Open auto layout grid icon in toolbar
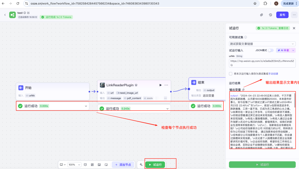 point(92,165)
